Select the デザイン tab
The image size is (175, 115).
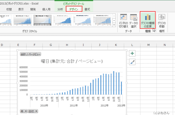point(74,9)
